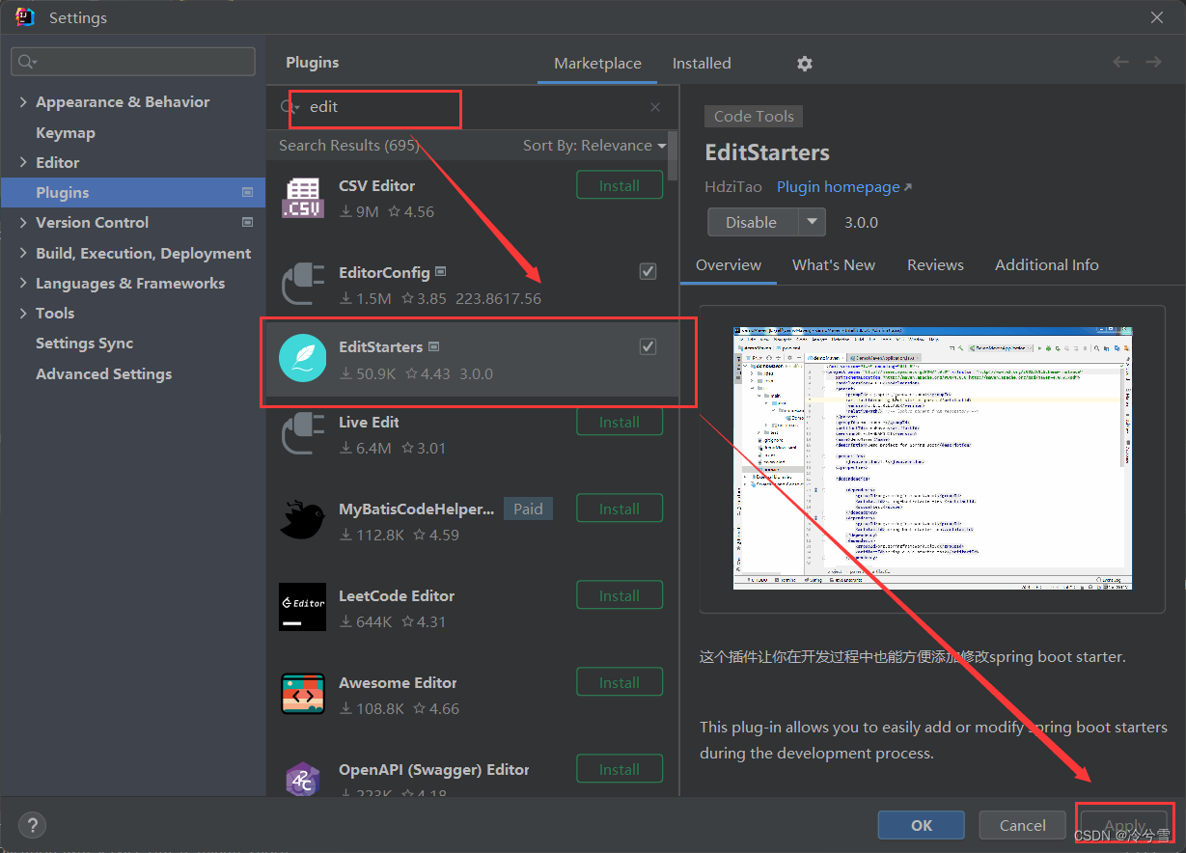Expand the Tools settings section
1186x853 pixels.
[x=23, y=314]
